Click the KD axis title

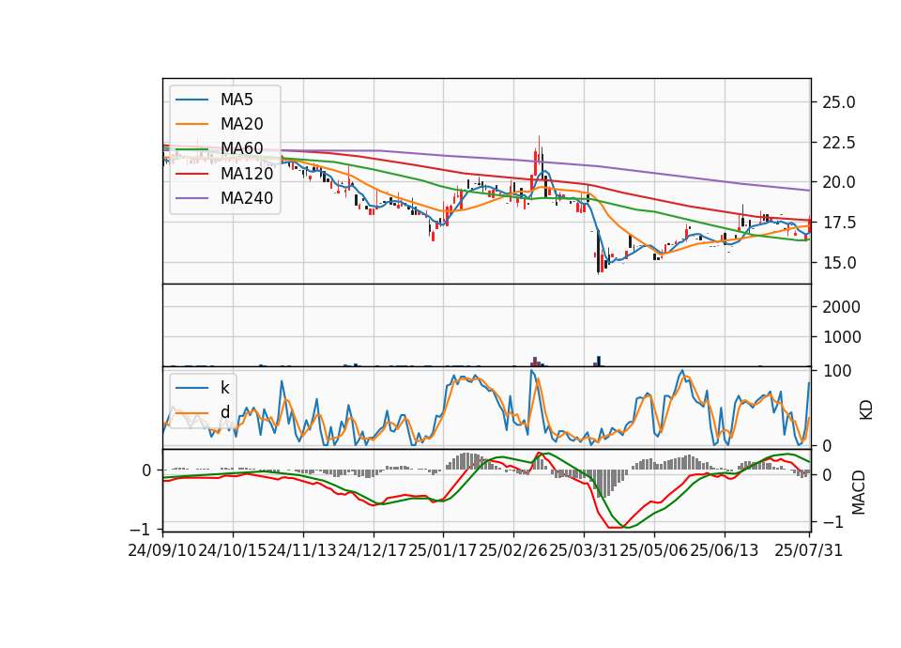point(866,409)
